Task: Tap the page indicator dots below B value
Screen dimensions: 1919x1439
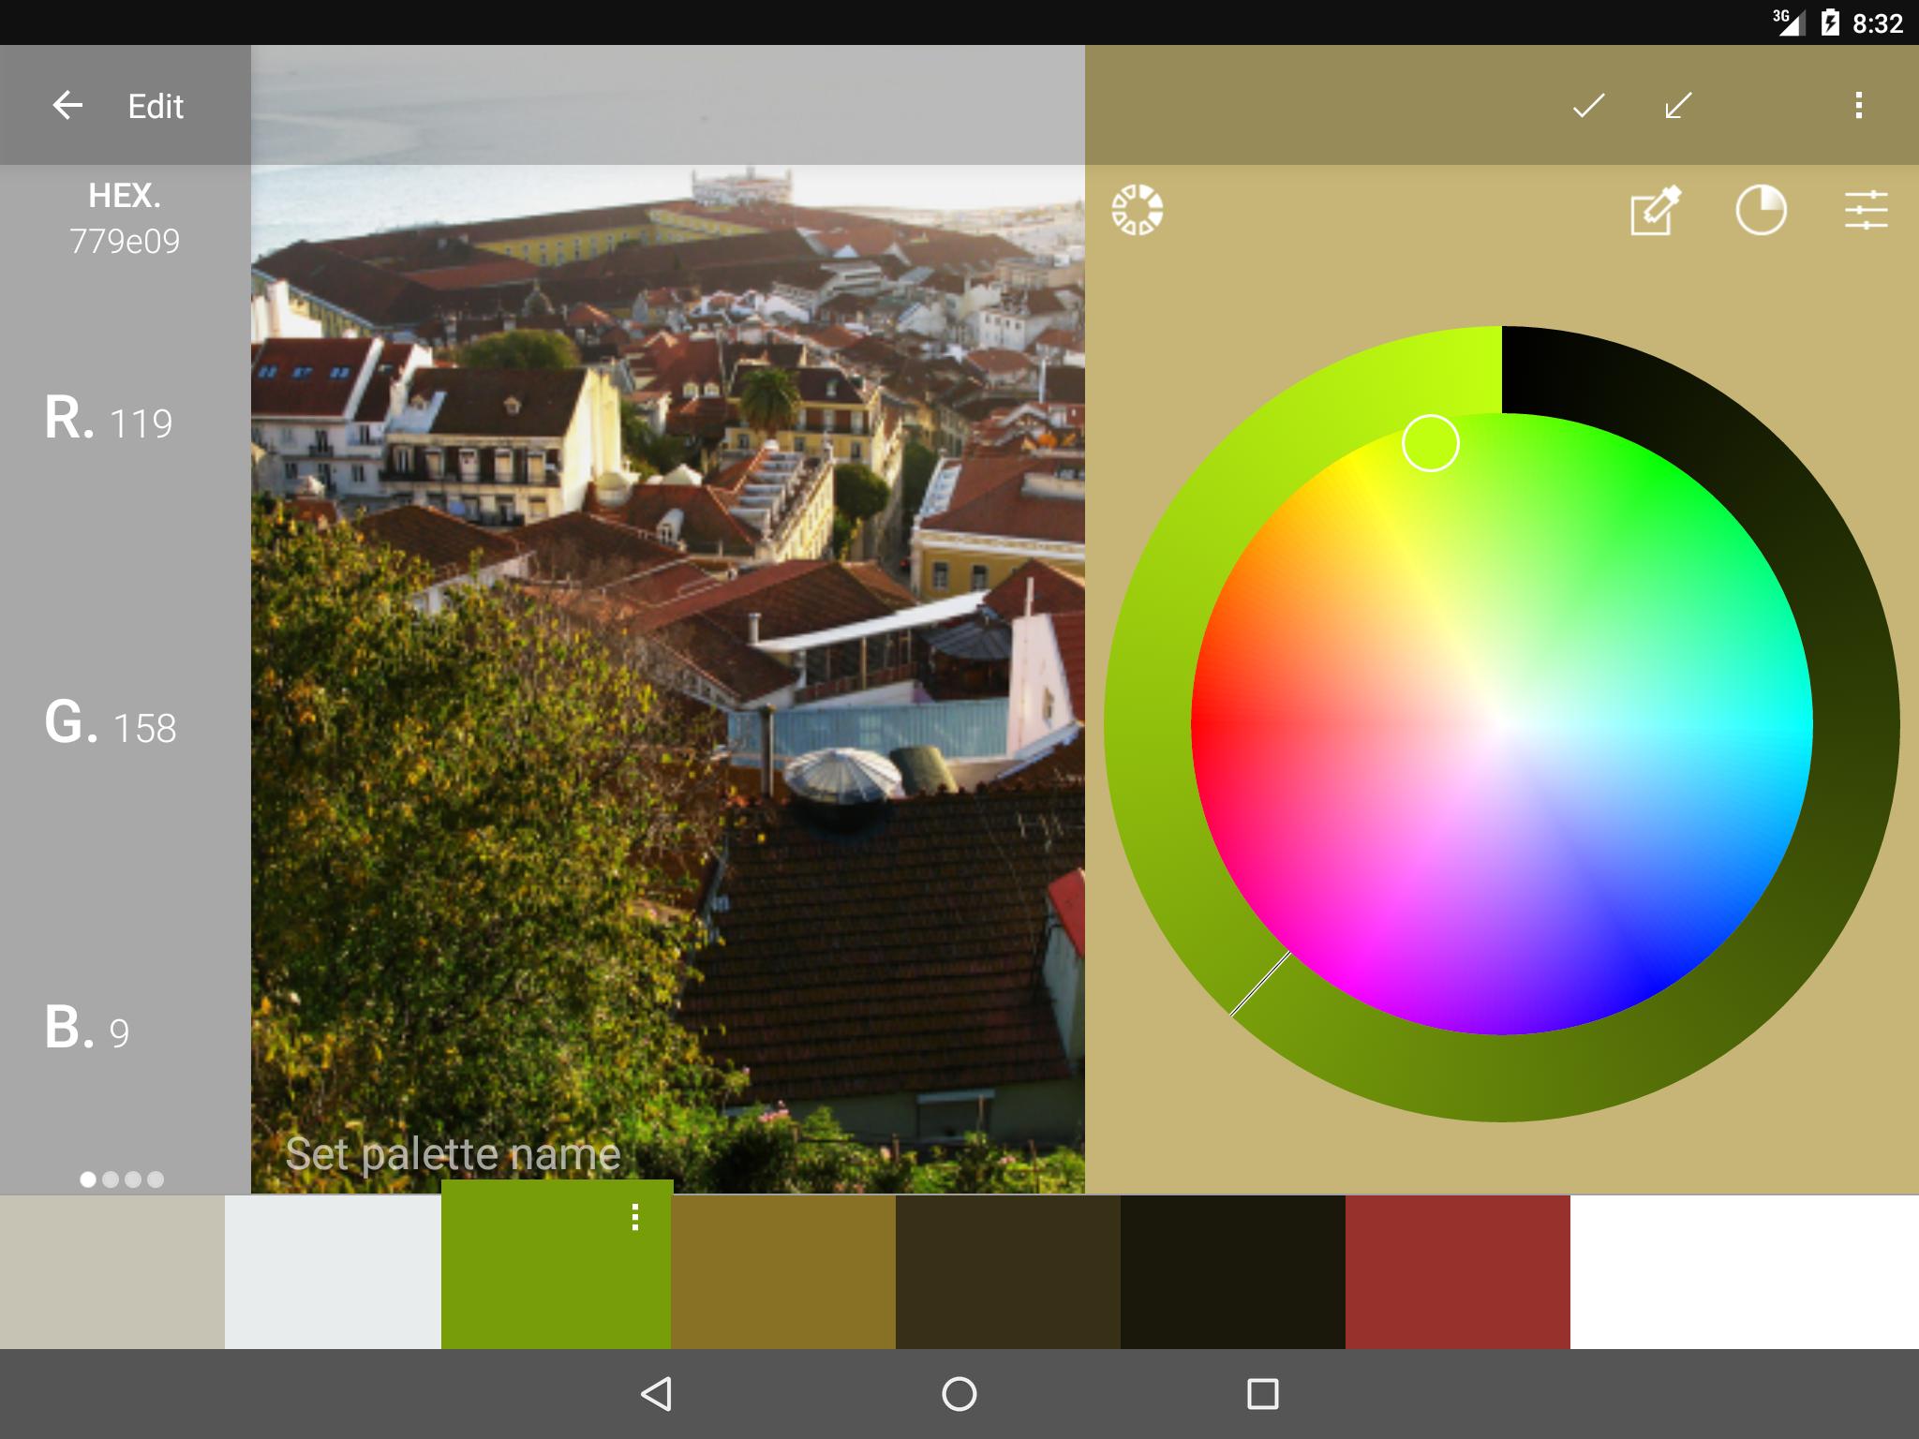Action: tap(122, 1179)
